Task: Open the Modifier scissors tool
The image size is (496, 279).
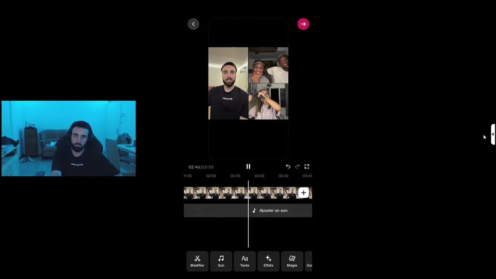Action: (x=197, y=261)
